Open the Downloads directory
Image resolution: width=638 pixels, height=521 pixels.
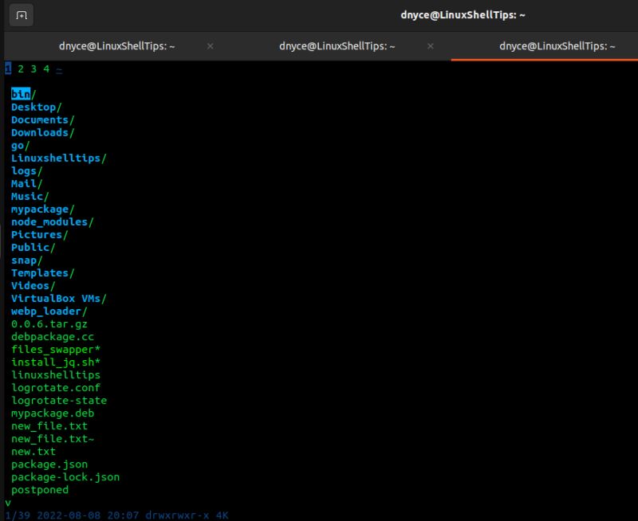coord(38,132)
